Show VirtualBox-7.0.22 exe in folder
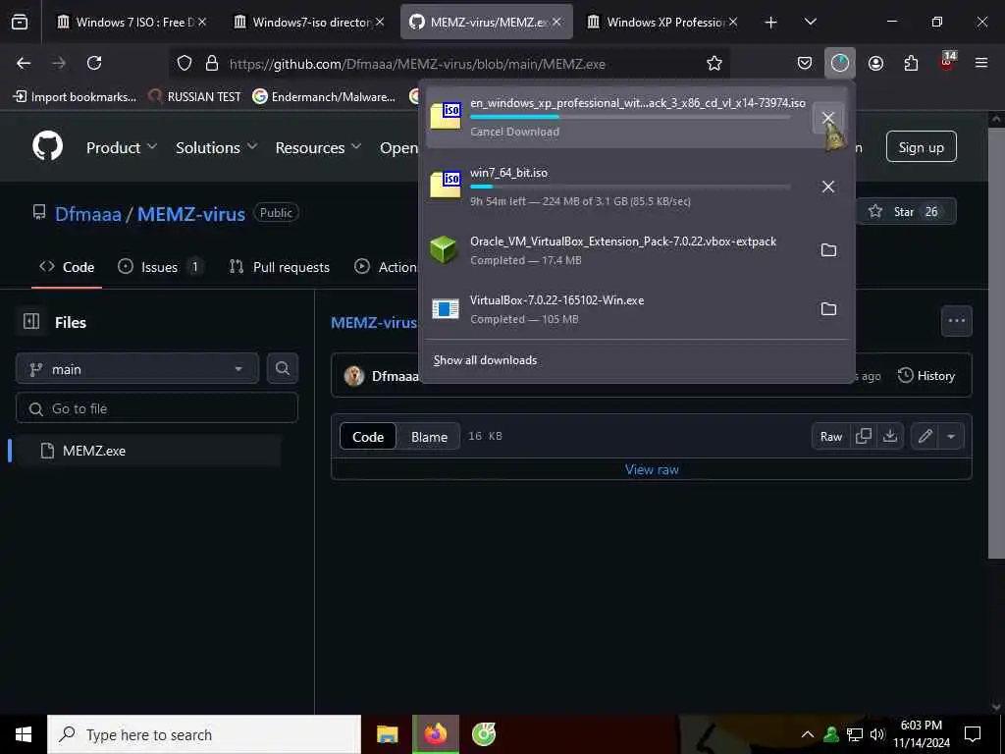The height and width of the screenshot is (754, 1005). (828, 309)
